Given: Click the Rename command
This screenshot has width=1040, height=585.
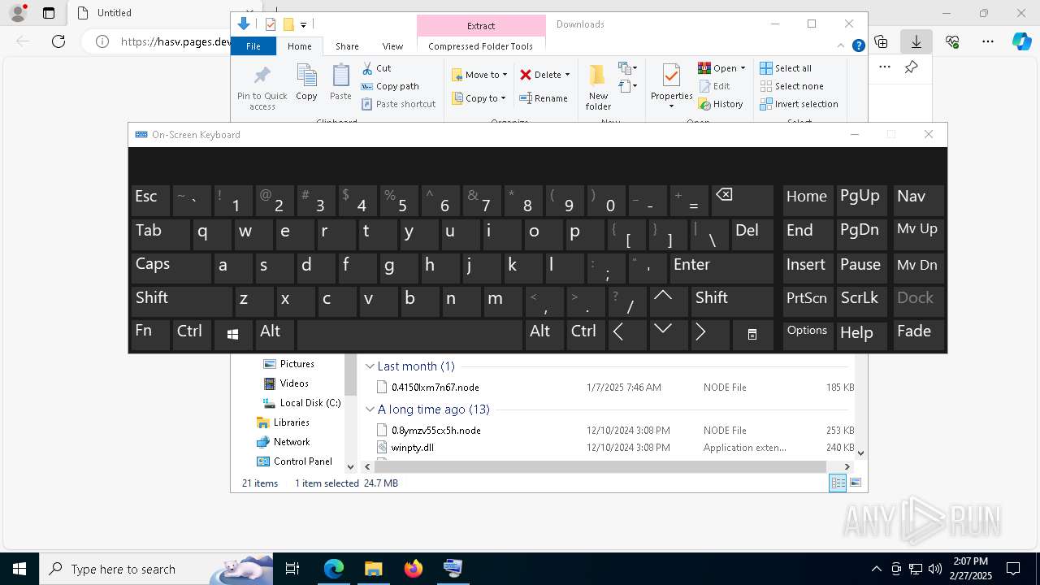Looking at the screenshot, I should click(x=544, y=98).
